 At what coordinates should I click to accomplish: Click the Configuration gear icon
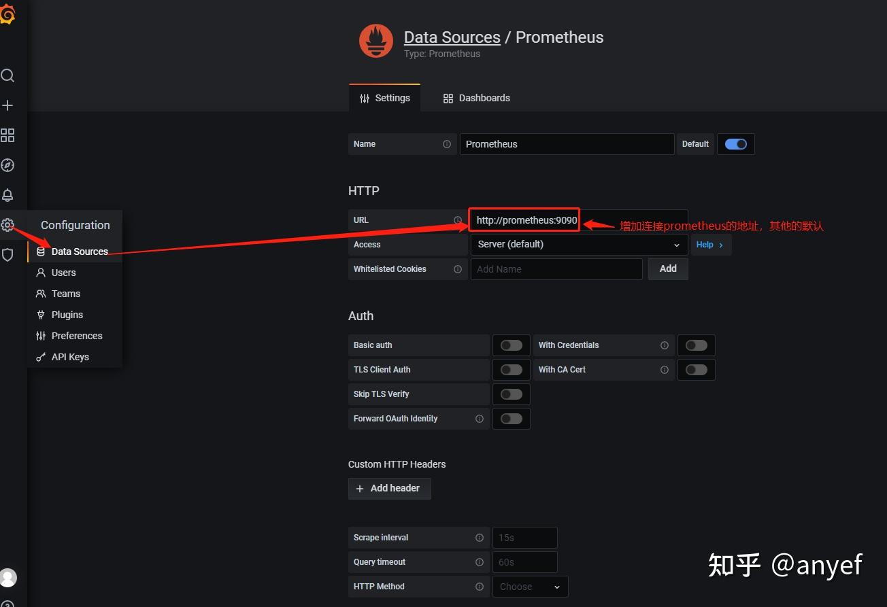click(8, 225)
